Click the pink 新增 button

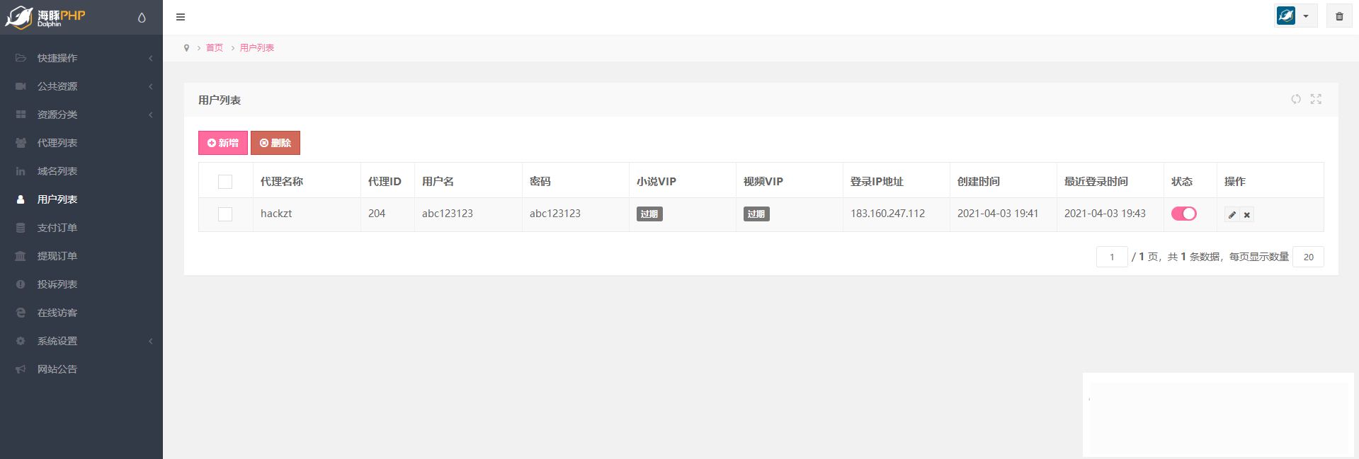(x=222, y=143)
